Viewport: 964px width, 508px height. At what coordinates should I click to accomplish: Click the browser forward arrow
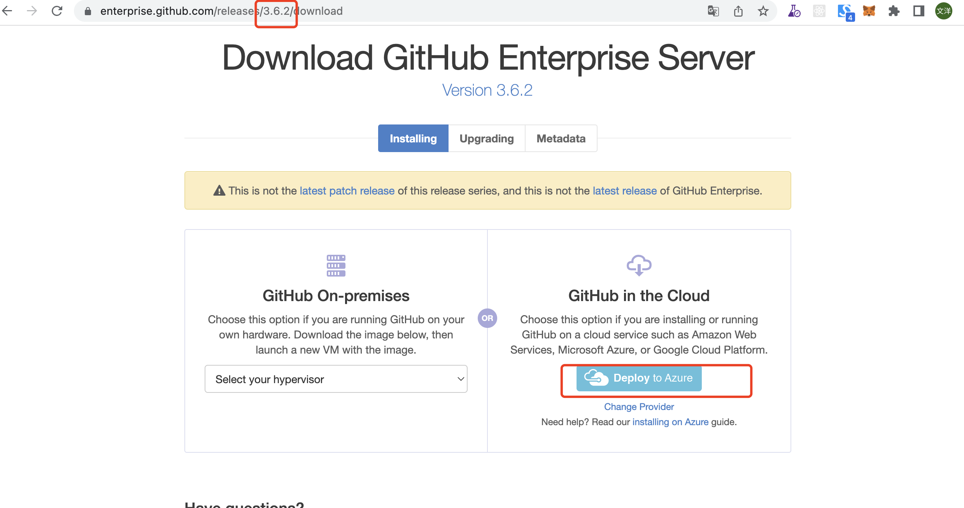32,11
